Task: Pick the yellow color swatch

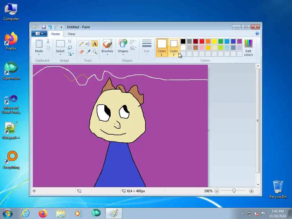Action: [214, 41]
